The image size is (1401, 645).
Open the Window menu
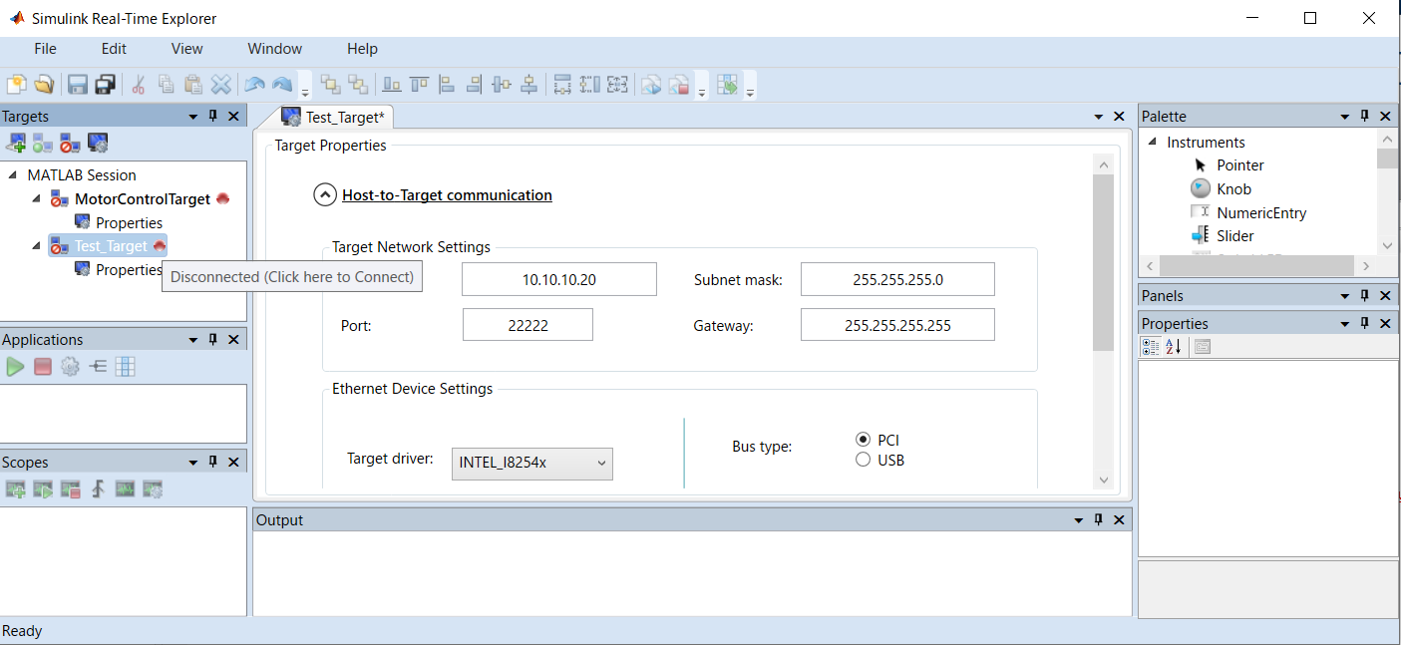point(274,49)
